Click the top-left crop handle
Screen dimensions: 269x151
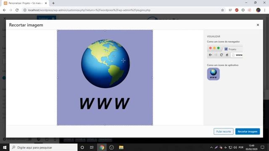pyautogui.click(x=58, y=31)
